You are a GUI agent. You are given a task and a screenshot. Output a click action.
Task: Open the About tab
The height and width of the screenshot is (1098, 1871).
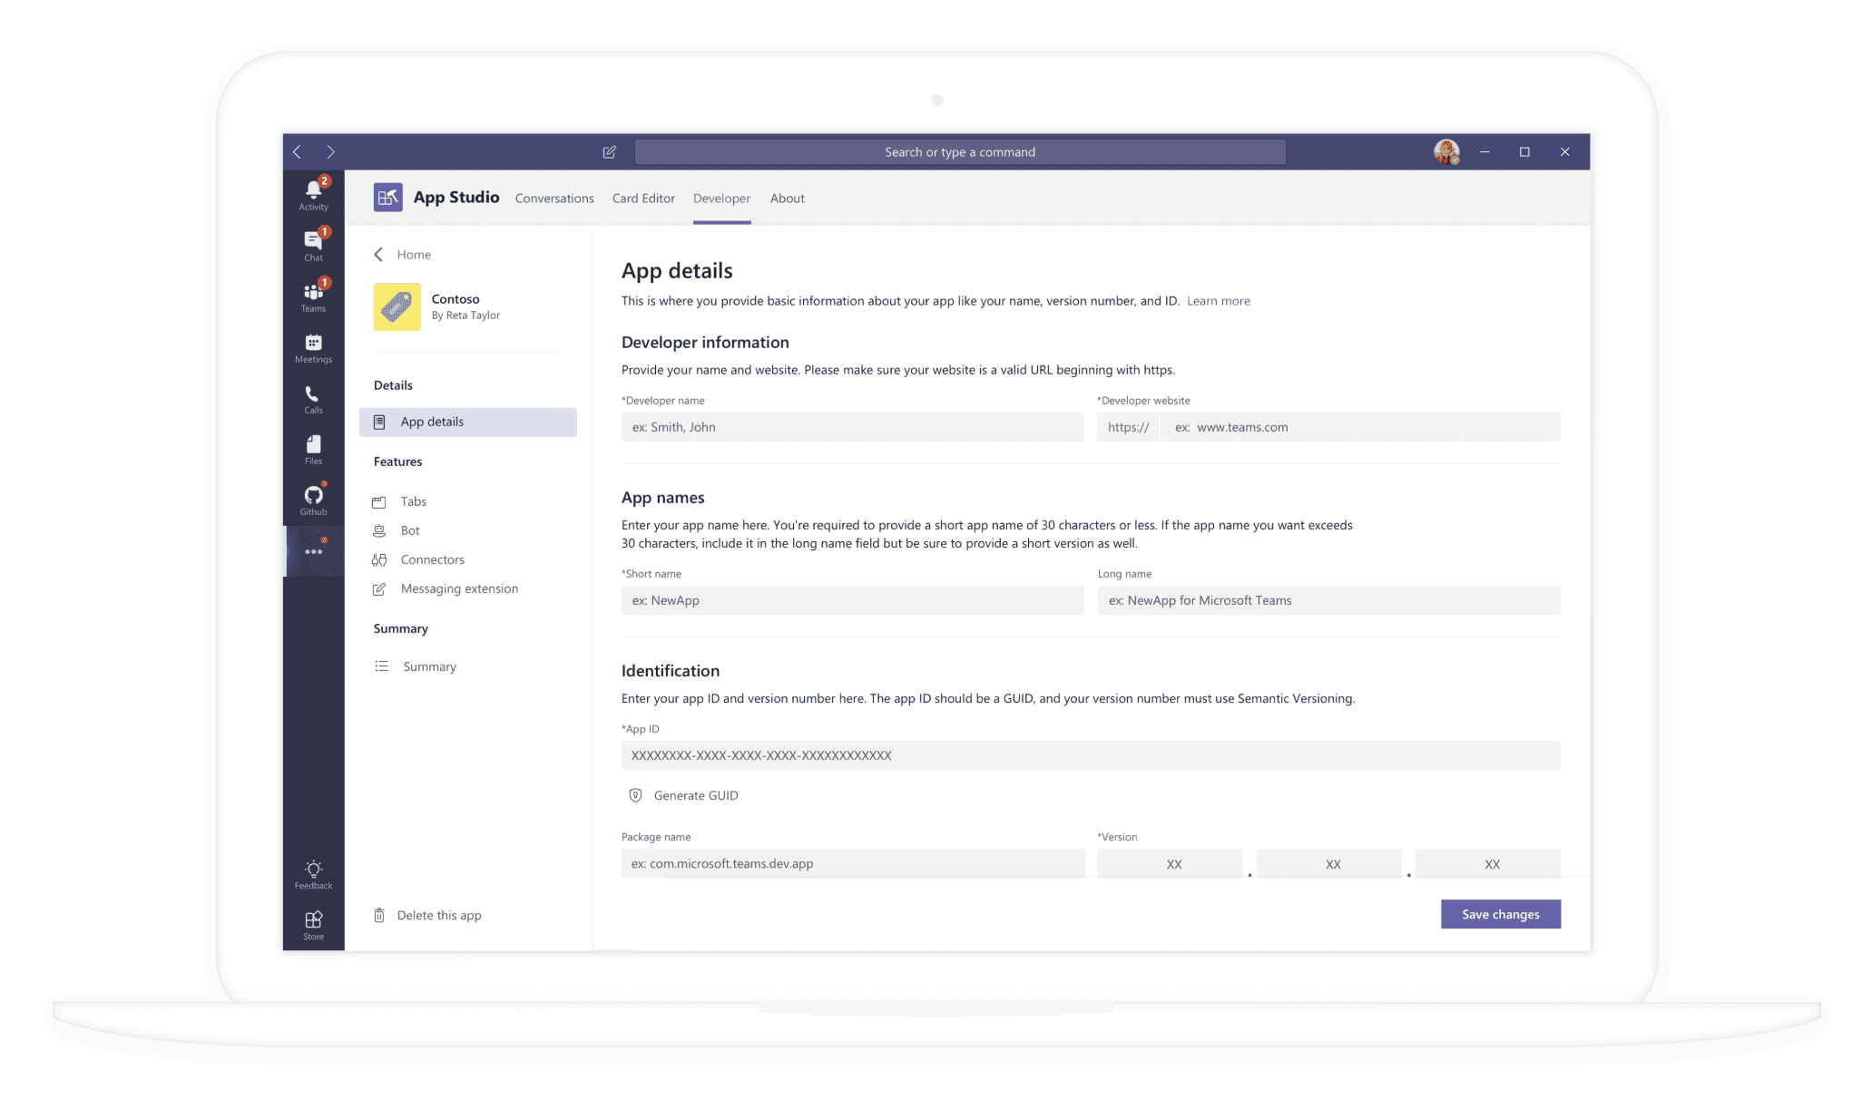pyautogui.click(x=788, y=199)
